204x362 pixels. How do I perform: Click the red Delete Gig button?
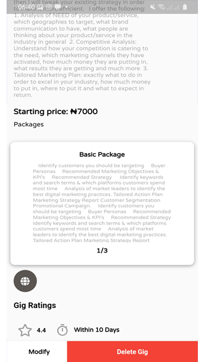[x=133, y=352]
